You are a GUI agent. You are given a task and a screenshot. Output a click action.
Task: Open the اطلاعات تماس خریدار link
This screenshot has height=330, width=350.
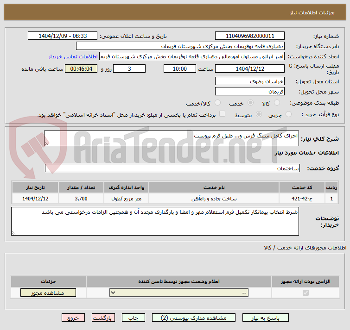73,57
